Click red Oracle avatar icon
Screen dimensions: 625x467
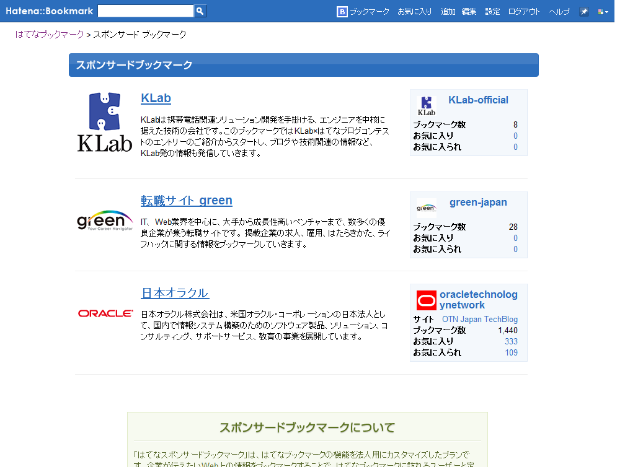click(427, 300)
